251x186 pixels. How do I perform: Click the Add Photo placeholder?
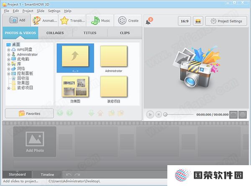tap(35, 142)
